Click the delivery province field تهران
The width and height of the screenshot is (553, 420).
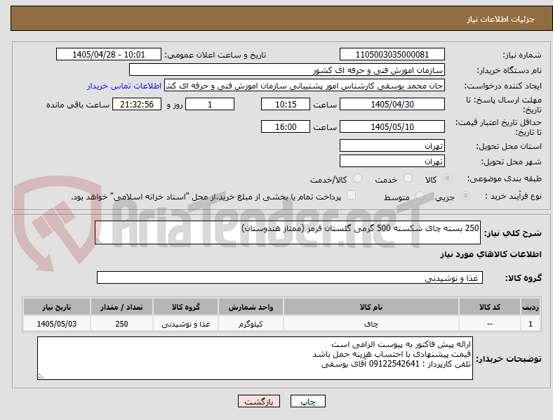(392, 145)
